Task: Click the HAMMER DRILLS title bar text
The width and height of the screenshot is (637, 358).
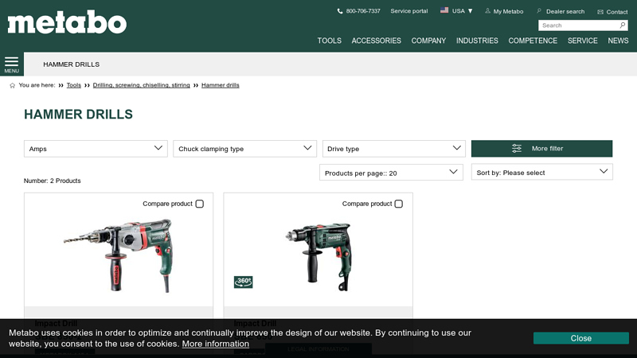Action: (x=72, y=64)
